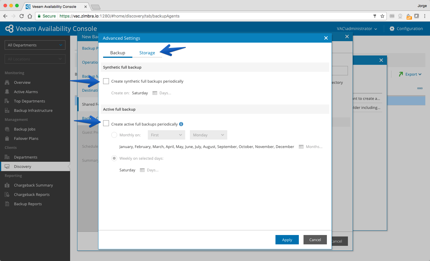Bookmark page with the star icon
The image size is (430, 261).
click(382, 16)
